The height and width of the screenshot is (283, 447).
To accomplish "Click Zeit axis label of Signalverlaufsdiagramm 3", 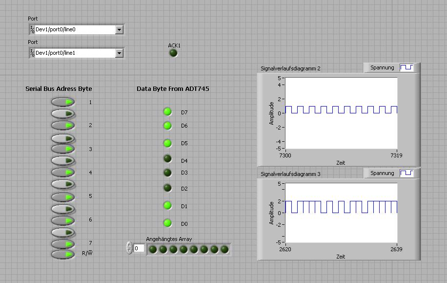I will 341,257.
